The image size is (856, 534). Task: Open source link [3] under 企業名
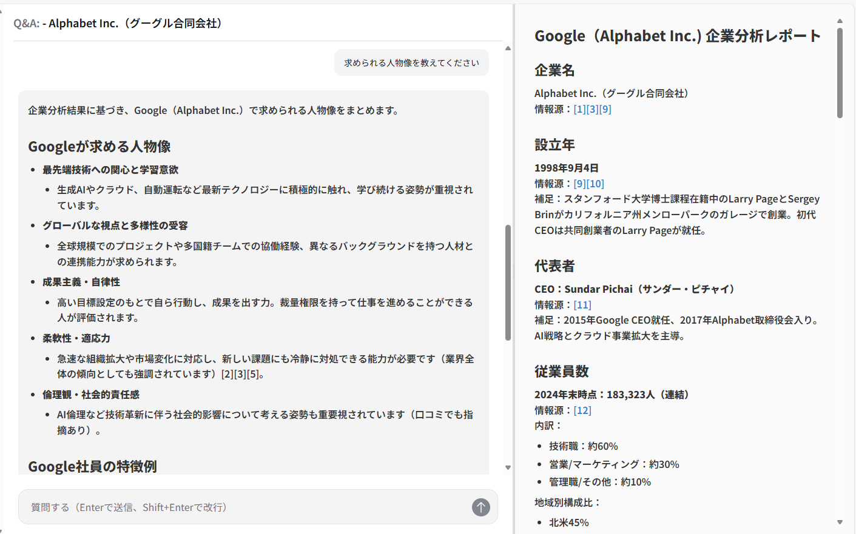coord(592,109)
